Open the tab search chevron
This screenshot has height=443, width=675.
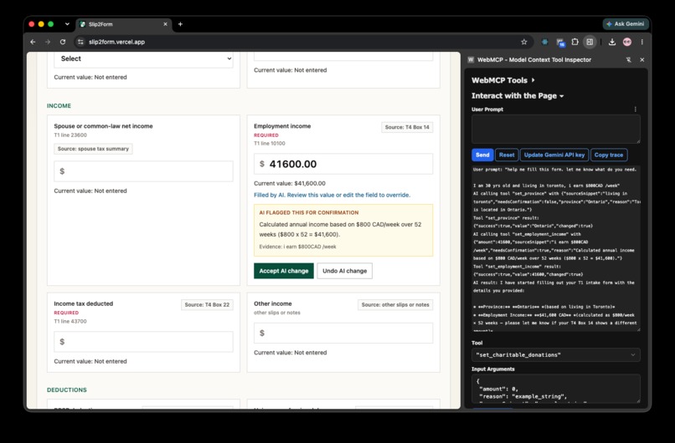(x=67, y=24)
